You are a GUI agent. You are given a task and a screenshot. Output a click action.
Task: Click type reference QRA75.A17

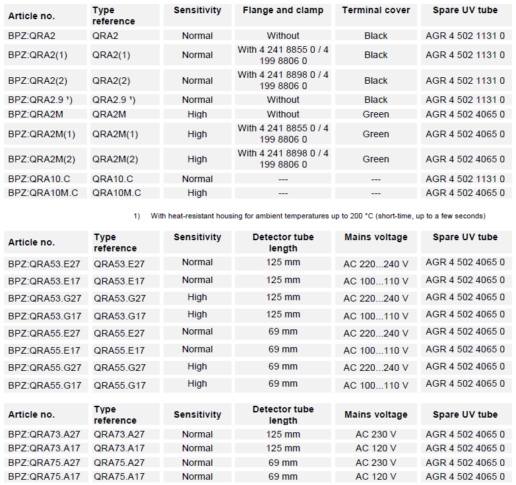pyautogui.click(x=119, y=476)
